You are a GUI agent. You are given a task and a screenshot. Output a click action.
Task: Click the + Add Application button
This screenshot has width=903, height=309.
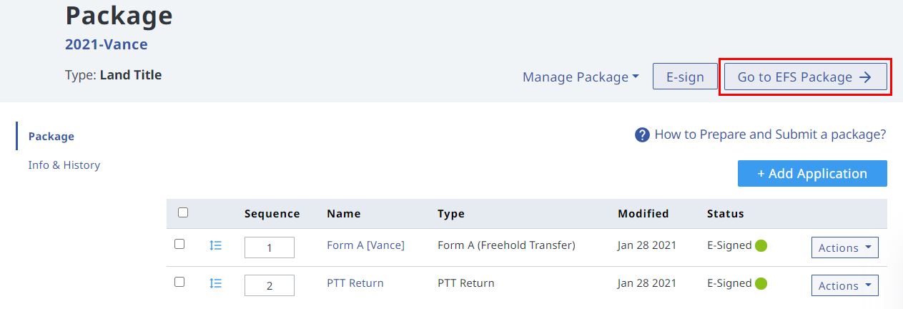click(x=812, y=174)
